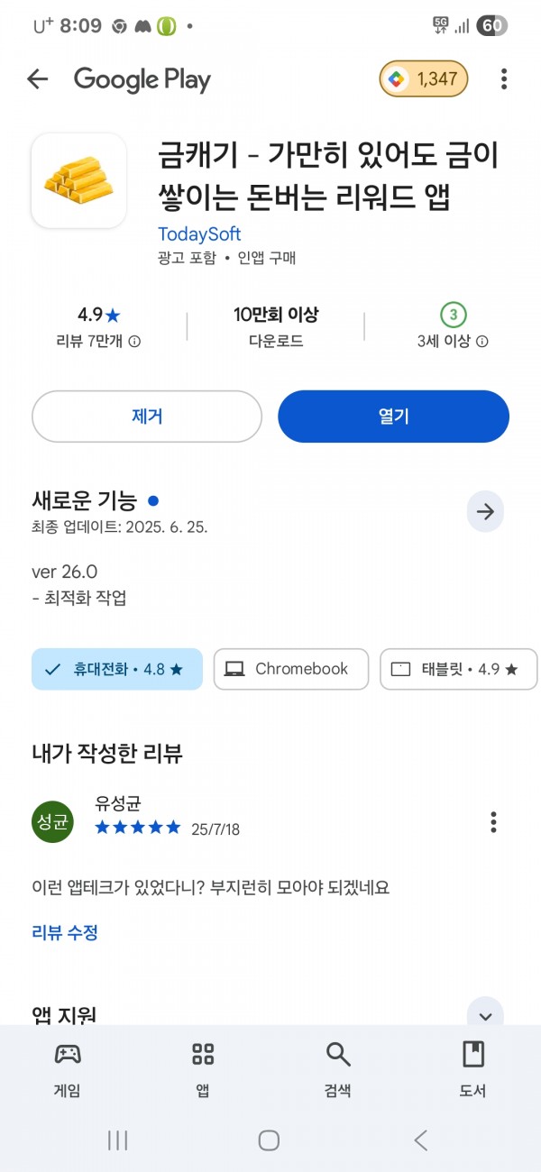Tap the 열기 open button
Image resolution: width=541 pixels, height=1172 pixels.
(x=393, y=417)
